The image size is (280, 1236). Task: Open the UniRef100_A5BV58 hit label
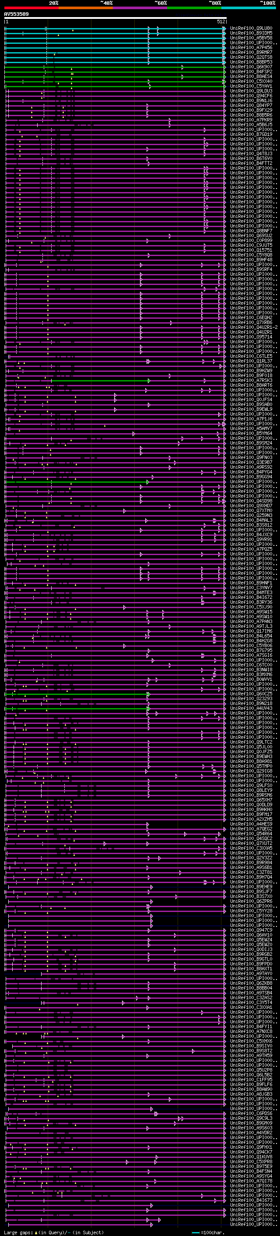point(251,38)
